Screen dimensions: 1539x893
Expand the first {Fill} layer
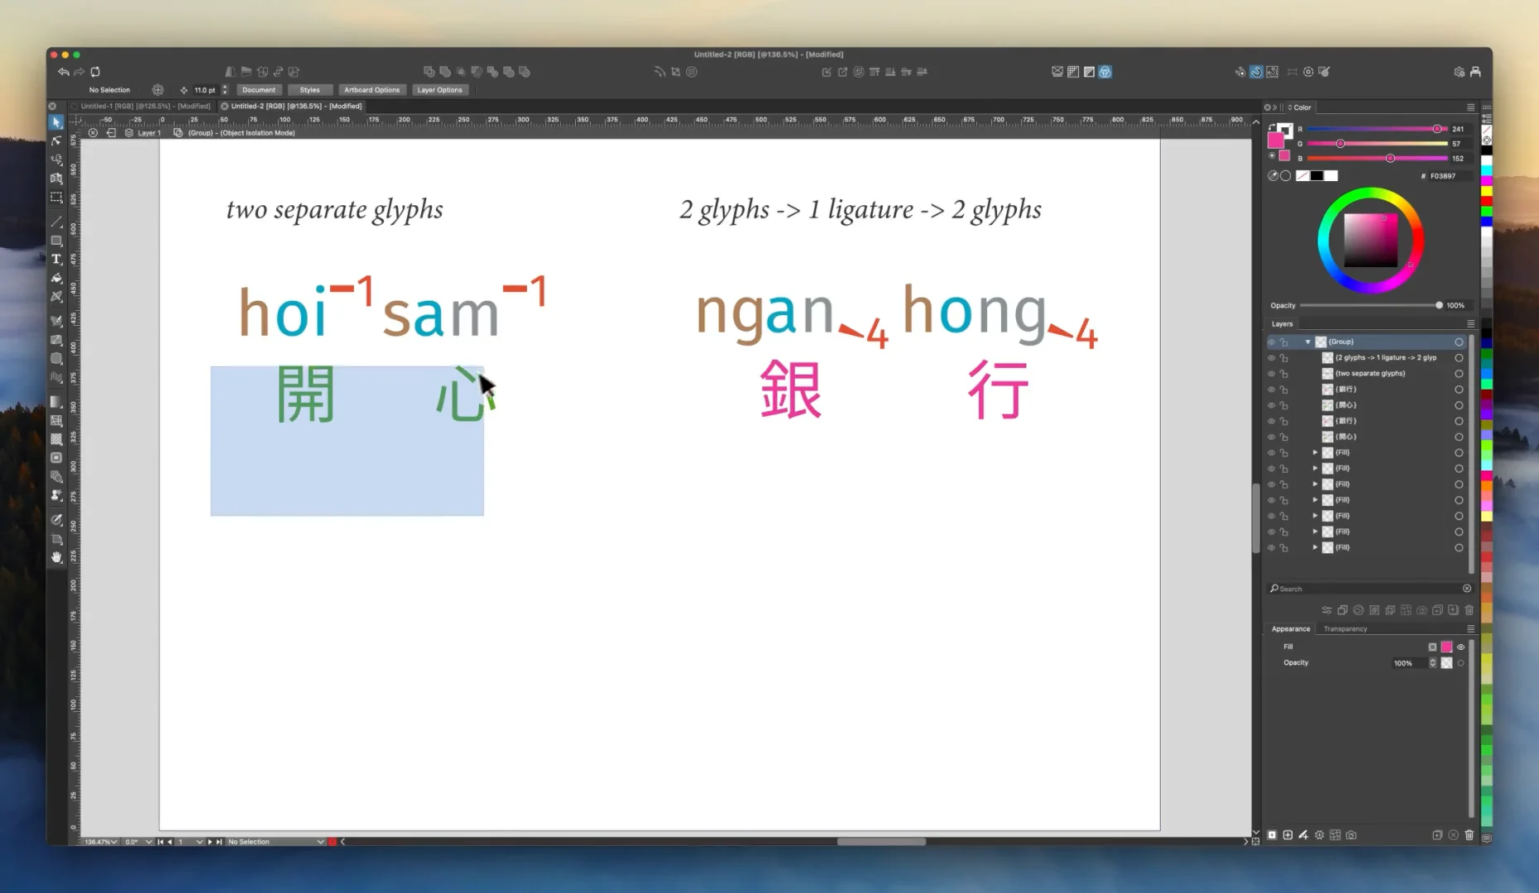pos(1315,452)
